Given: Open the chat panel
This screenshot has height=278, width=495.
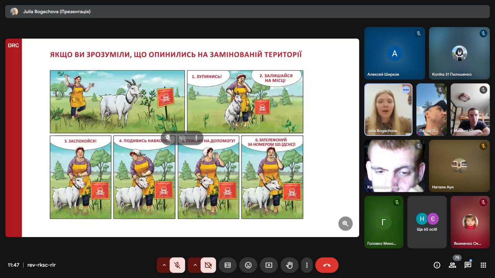Looking at the screenshot, I should point(468,265).
